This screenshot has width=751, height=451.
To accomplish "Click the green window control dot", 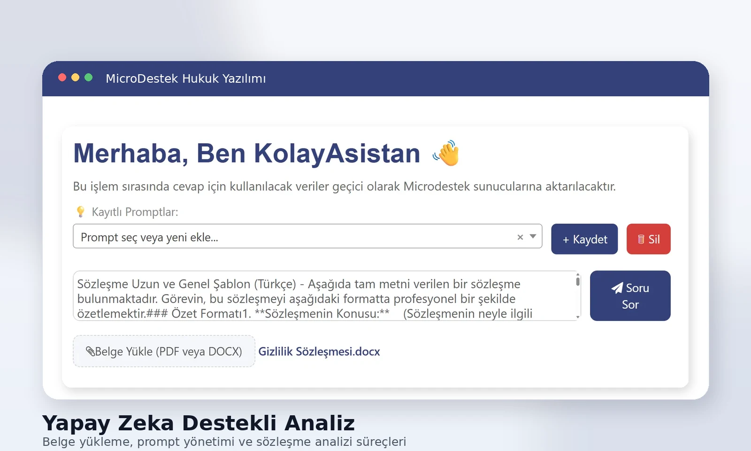I will click(88, 78).
